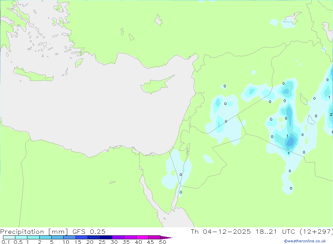Image resolution: width=333 pixels, height=244 pixels.
Task: Click the 30–35 mm violet legend swatch
Action: [118, 237]
